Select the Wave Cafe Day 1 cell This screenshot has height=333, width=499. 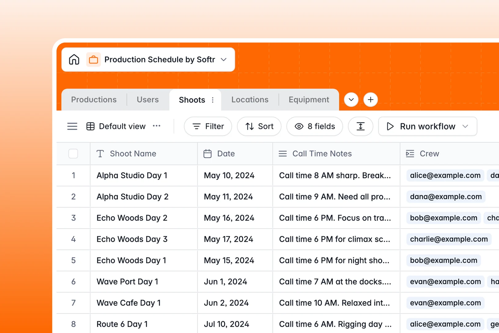pyautogui.click(x=144, y=303)
